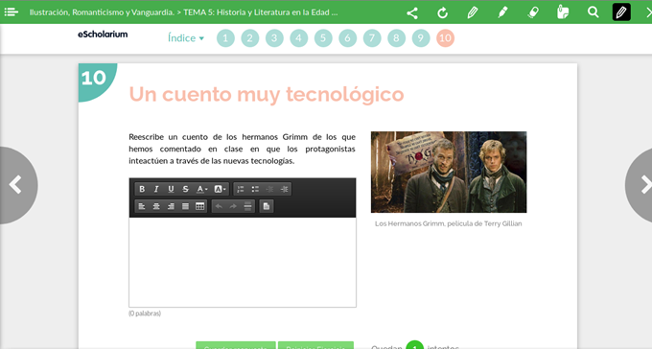Toggle italic formatting in the editor
This screenshot has height=349, width=652.
pyautogui.click(x=156, y=189)
